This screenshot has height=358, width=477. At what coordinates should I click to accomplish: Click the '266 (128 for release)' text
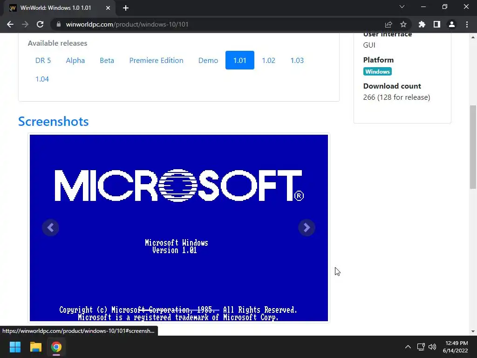coord(396,97)
